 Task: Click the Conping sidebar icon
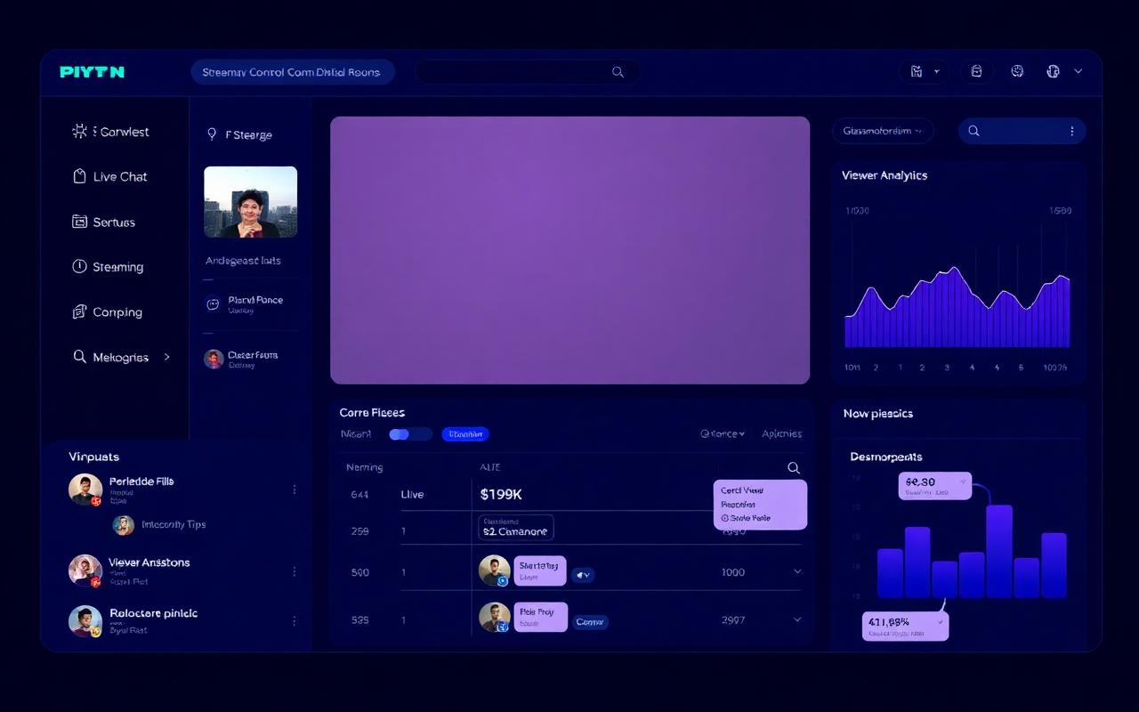pyautogui.click(x=79, y=311)
